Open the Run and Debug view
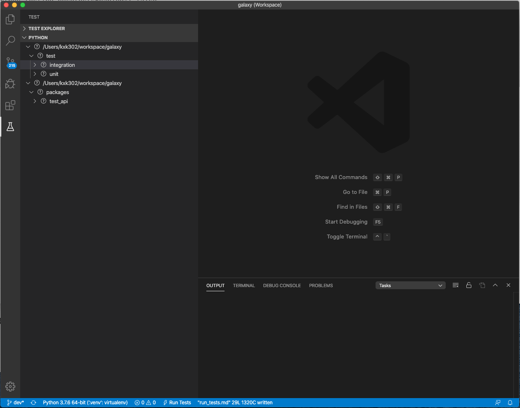The image size is (520, 408). pos(10,84)
